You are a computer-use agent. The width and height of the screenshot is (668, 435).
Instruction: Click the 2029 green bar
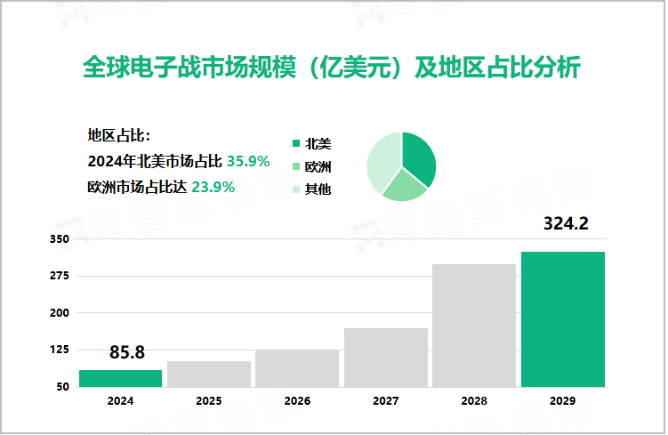click(564, 320)
